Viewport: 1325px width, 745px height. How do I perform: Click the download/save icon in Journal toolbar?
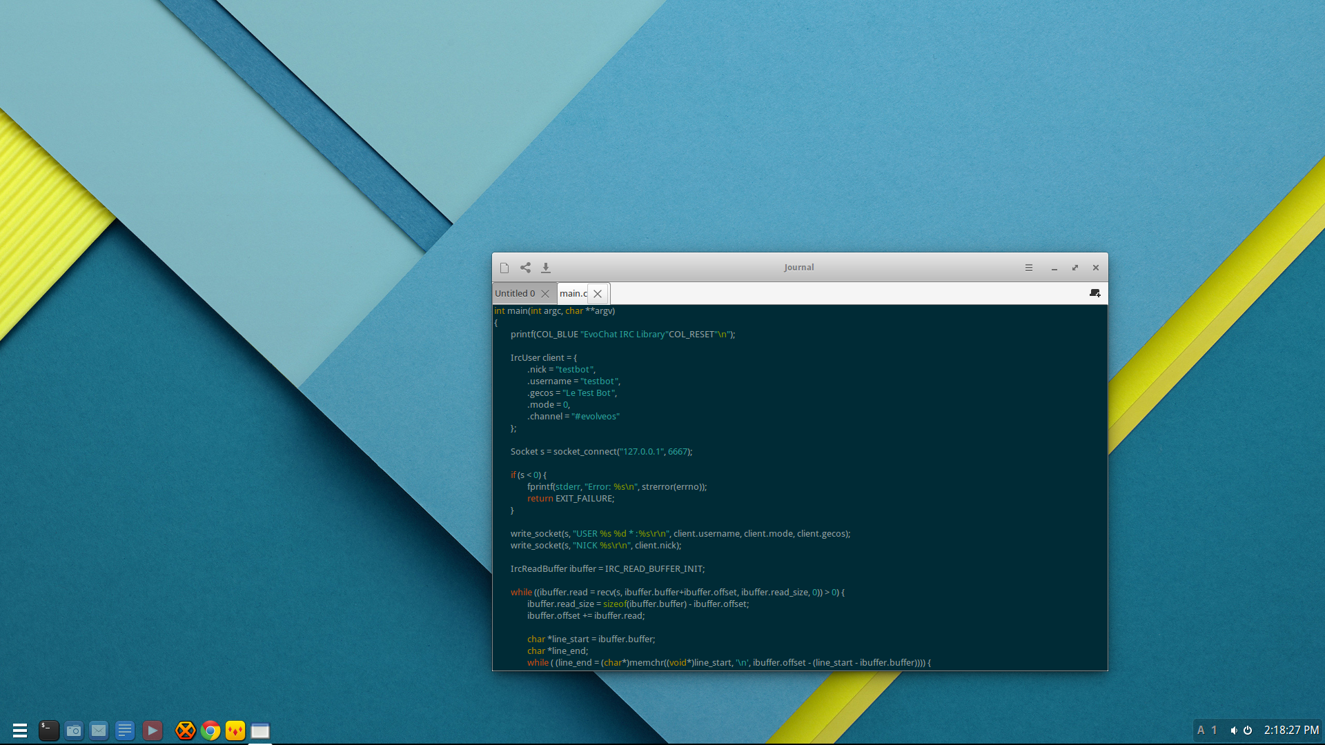coord(546,268)
